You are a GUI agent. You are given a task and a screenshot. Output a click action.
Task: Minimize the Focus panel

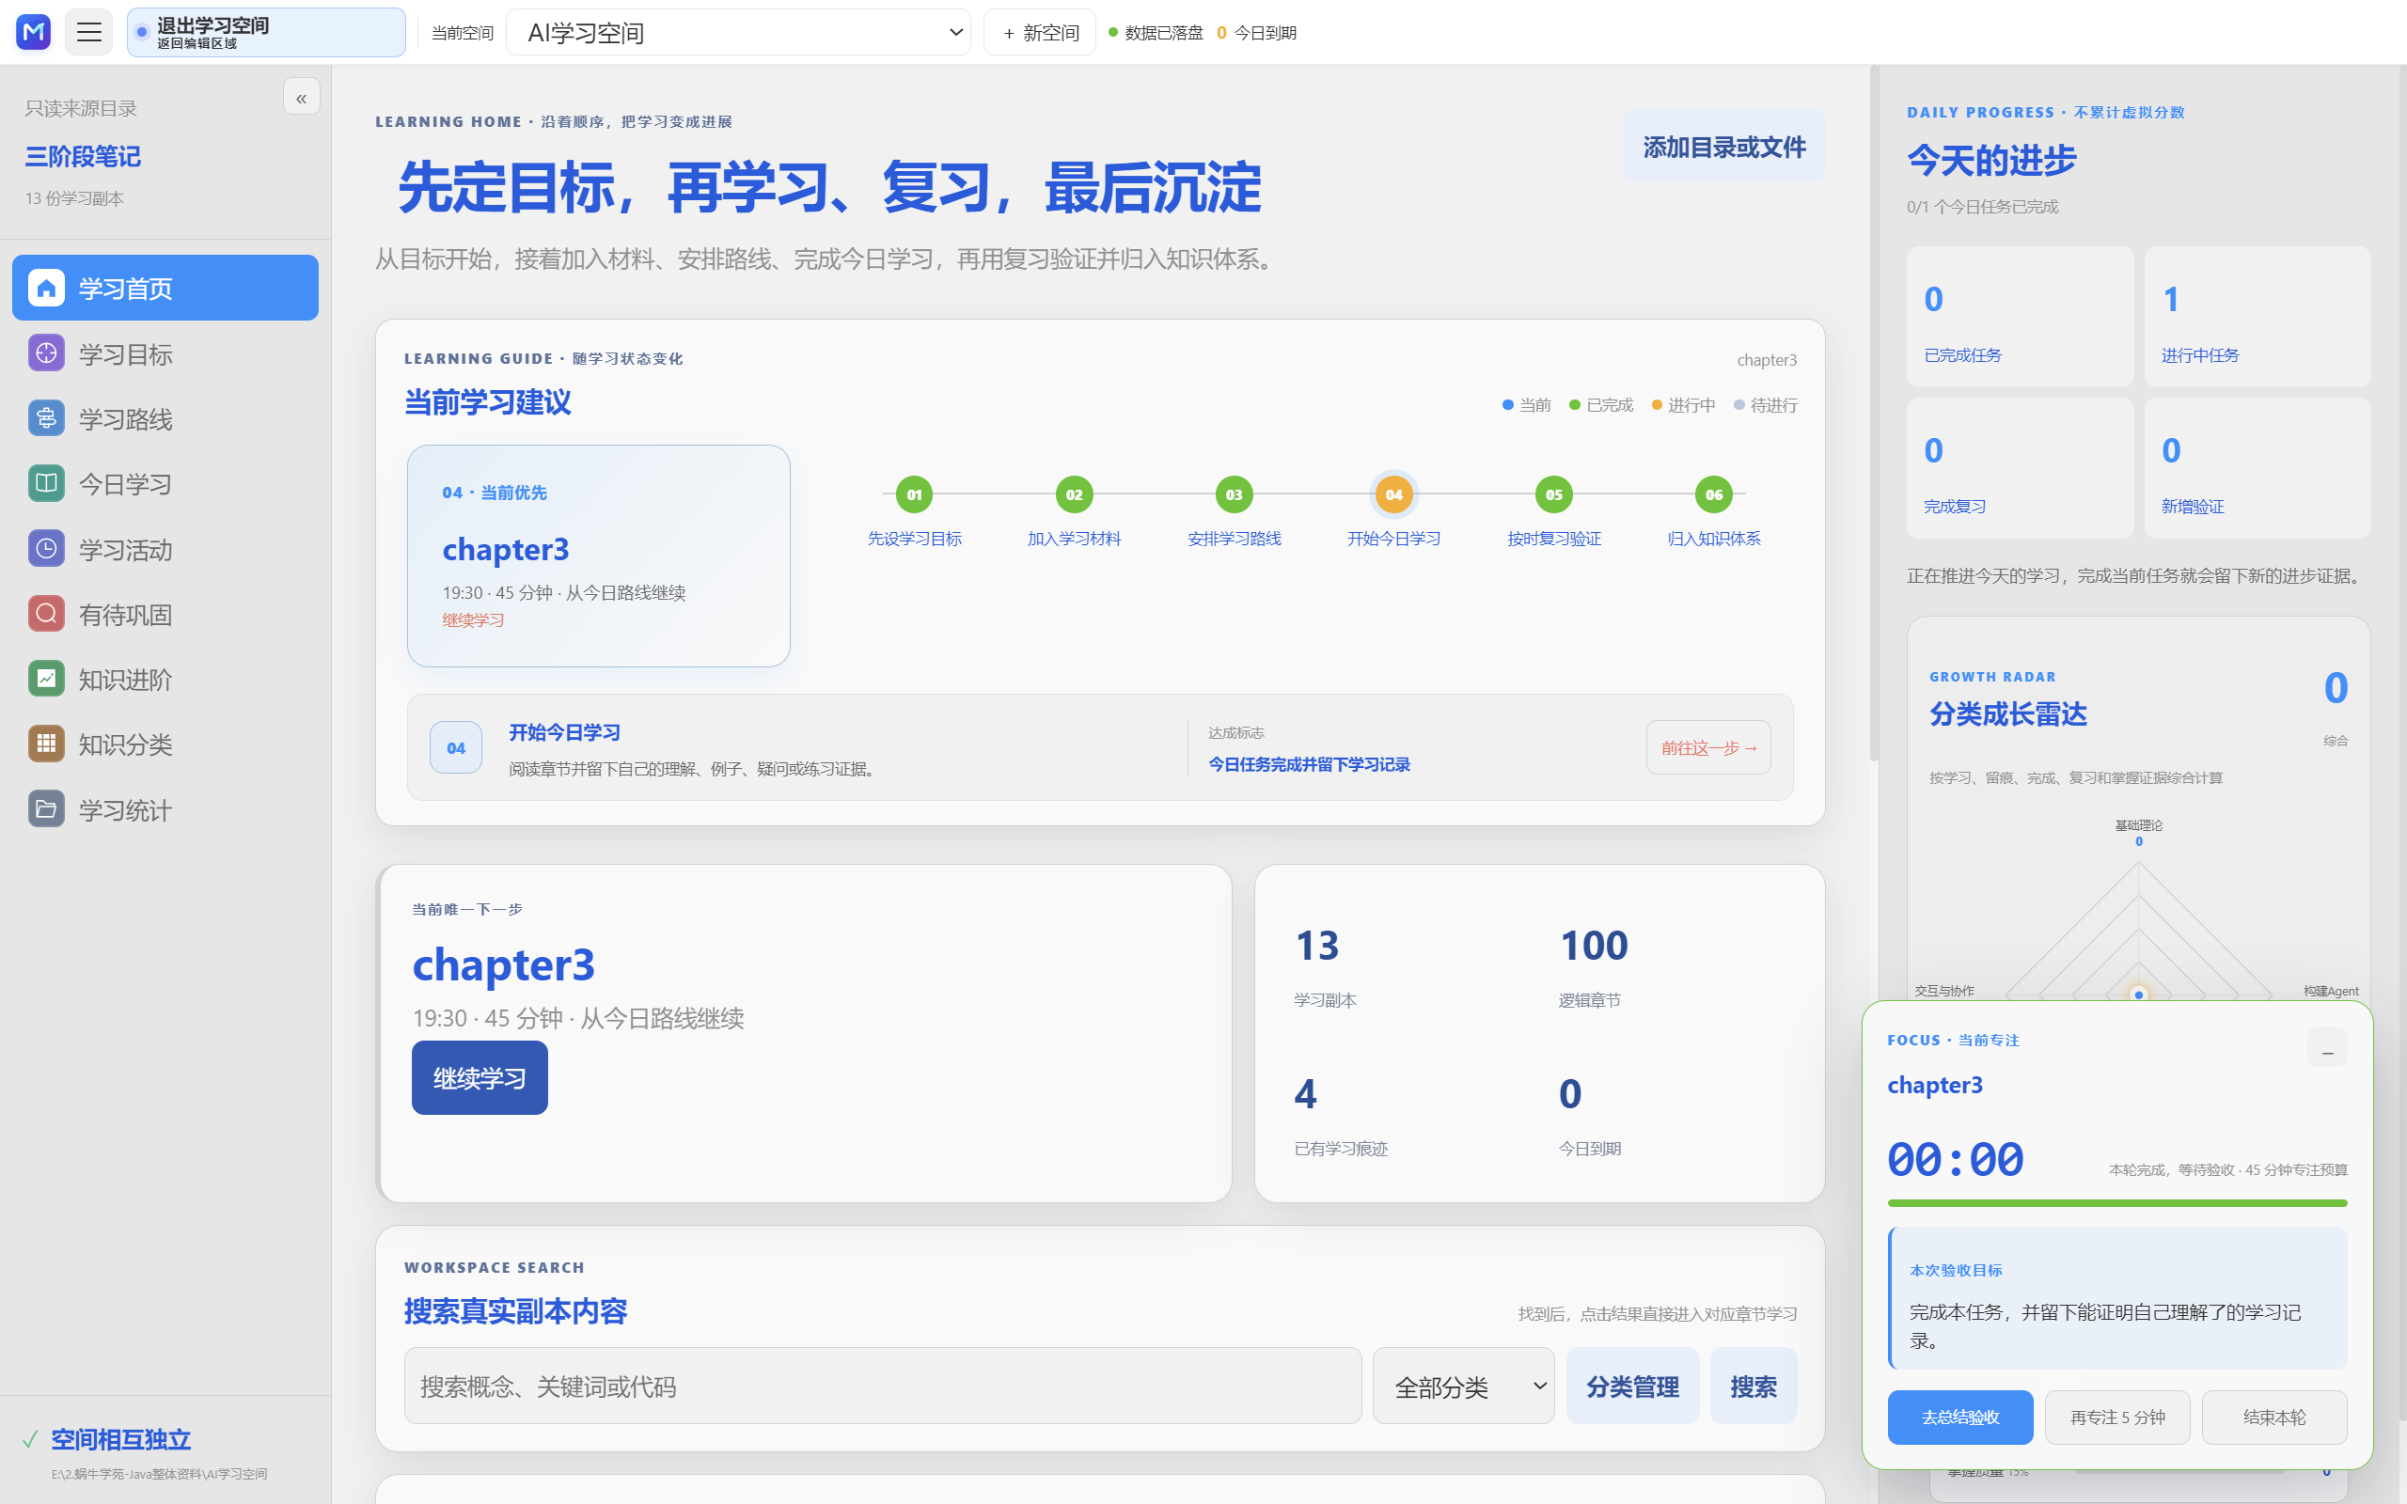tap(2327, 1047)
